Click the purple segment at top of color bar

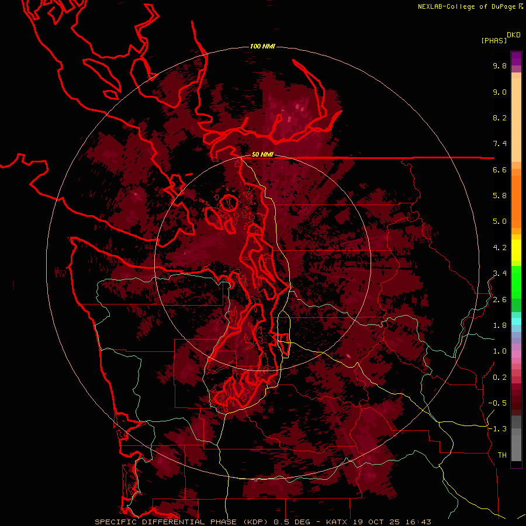click(516, 59)
